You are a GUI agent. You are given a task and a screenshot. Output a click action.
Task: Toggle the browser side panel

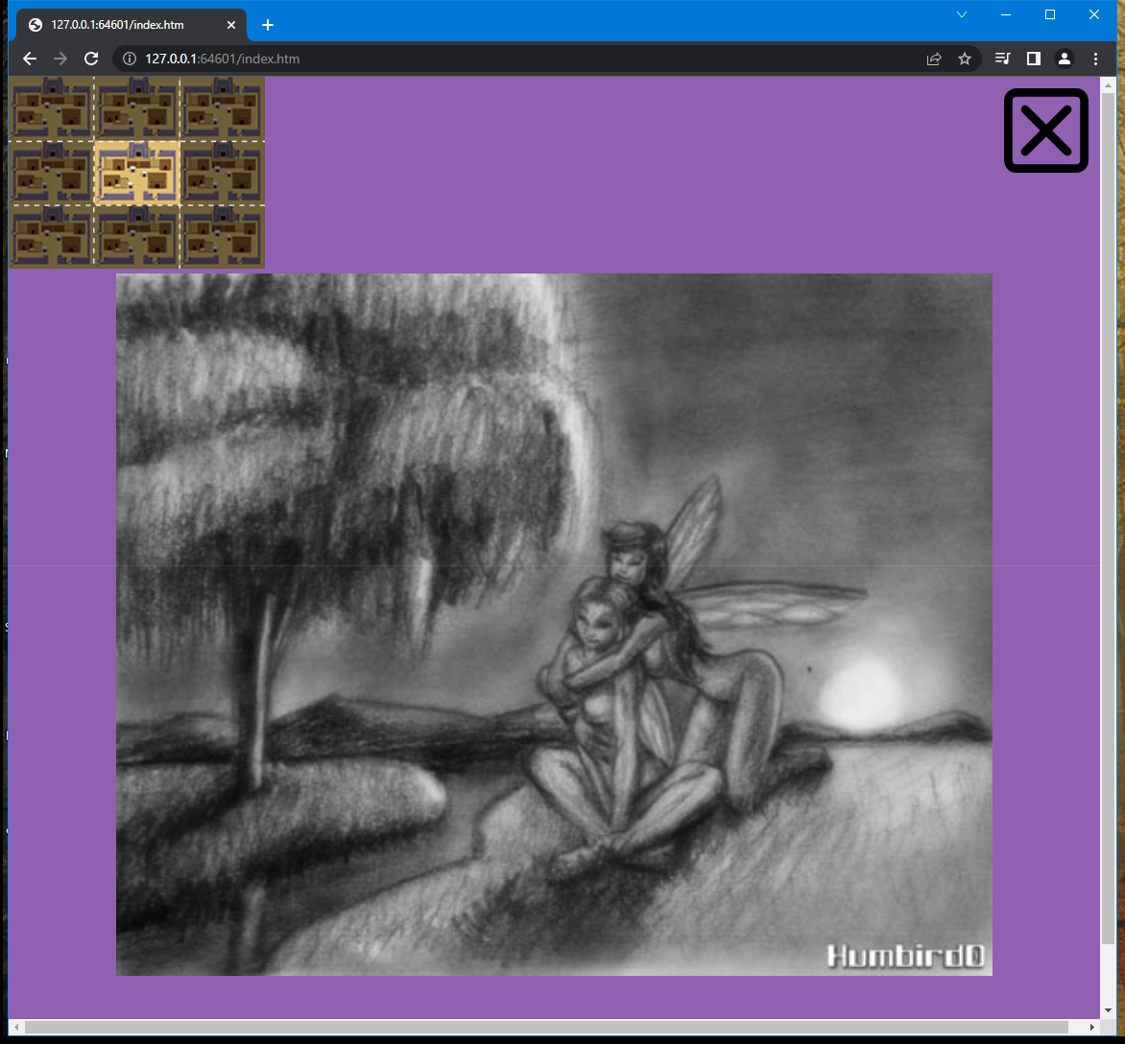pyautogui.click(x=1033, y=59)
